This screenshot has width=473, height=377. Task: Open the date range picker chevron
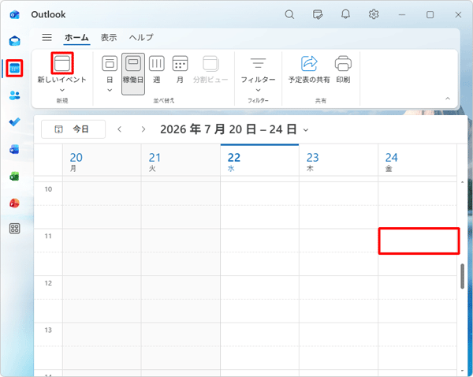point(306,130)
